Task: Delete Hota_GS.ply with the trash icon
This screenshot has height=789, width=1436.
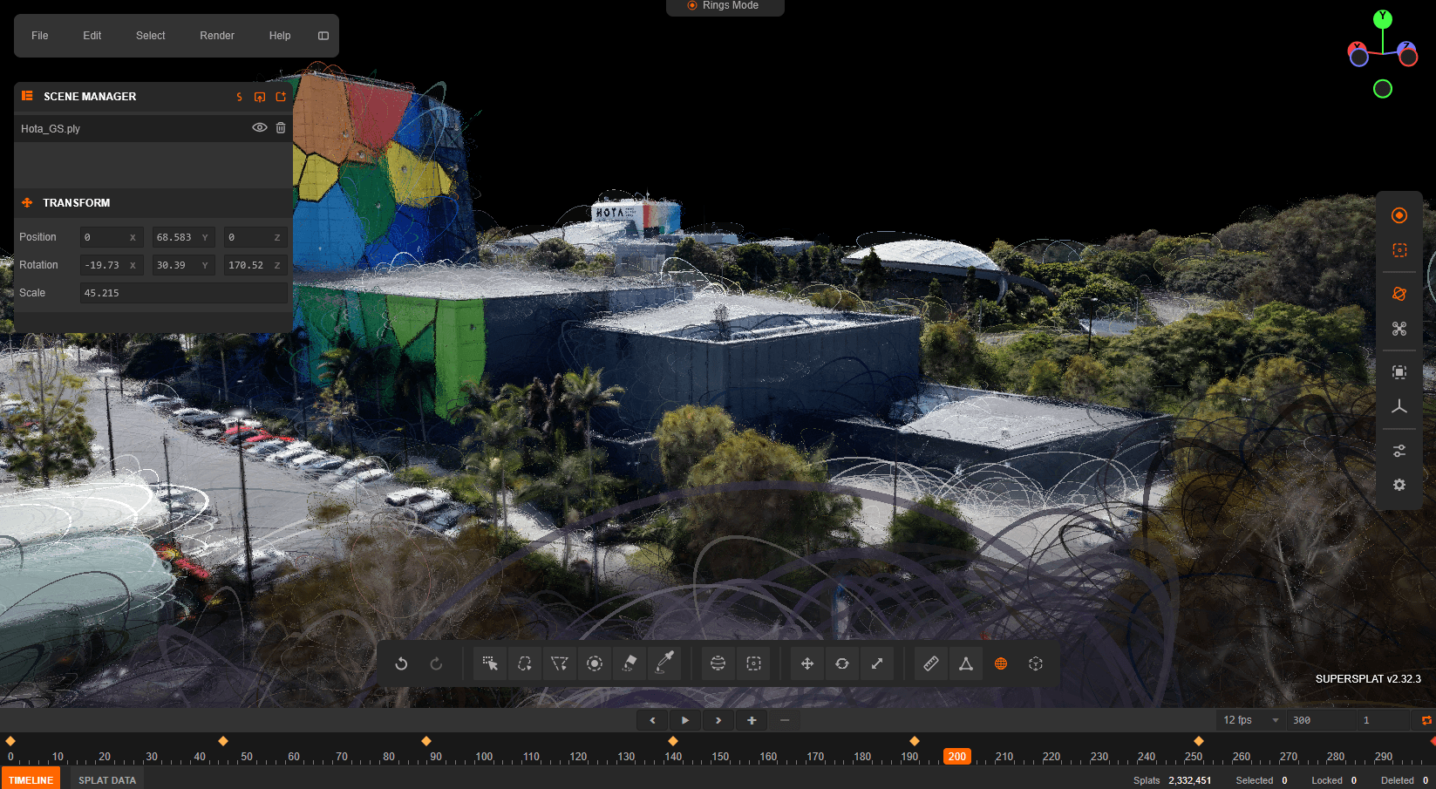Action: 281,127
